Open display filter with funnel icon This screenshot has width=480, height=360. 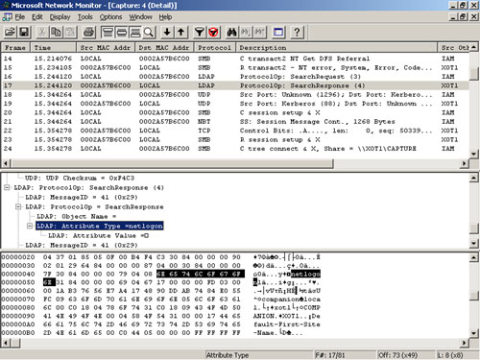[x=200, y=32]
